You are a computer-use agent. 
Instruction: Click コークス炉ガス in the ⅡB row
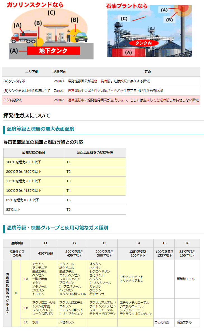point(42,314)
